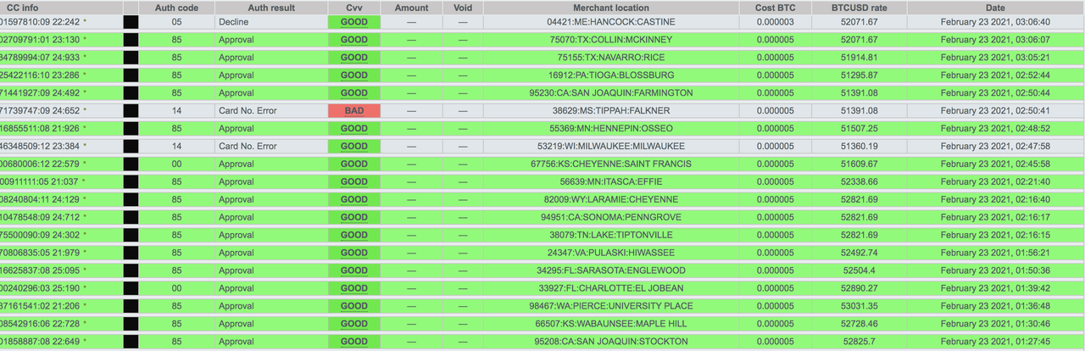Click auth code 00 in the EL JOBEAN row
Viewport: 1085px width, 351px height.
[176, 289]
